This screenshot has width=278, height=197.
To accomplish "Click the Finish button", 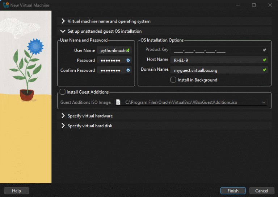I will (233, 191).
